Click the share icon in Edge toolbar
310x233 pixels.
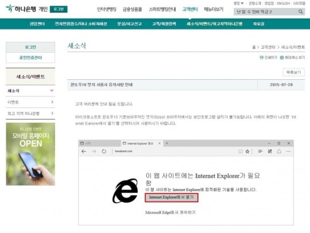279,152
